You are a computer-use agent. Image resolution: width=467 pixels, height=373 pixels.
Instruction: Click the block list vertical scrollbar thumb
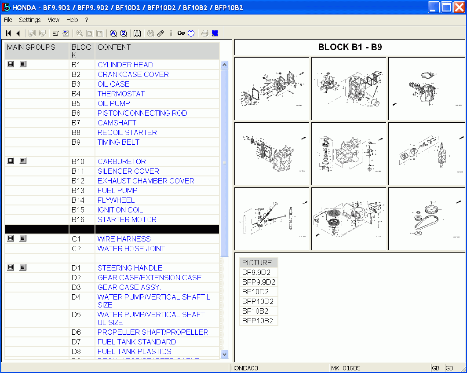tap(225, 163)
